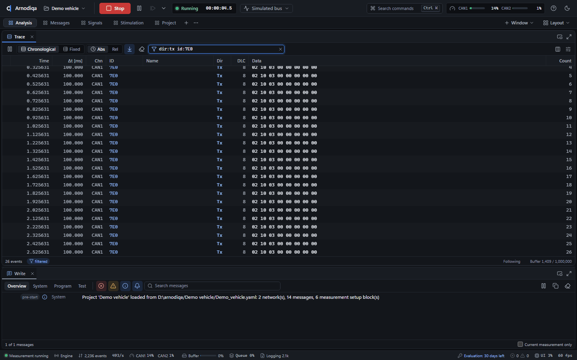
Task: Select Chronological trace mode
Action: [38, 49]
